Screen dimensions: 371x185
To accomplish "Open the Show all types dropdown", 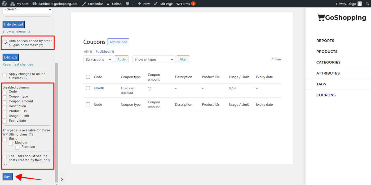I will point(153,59).
